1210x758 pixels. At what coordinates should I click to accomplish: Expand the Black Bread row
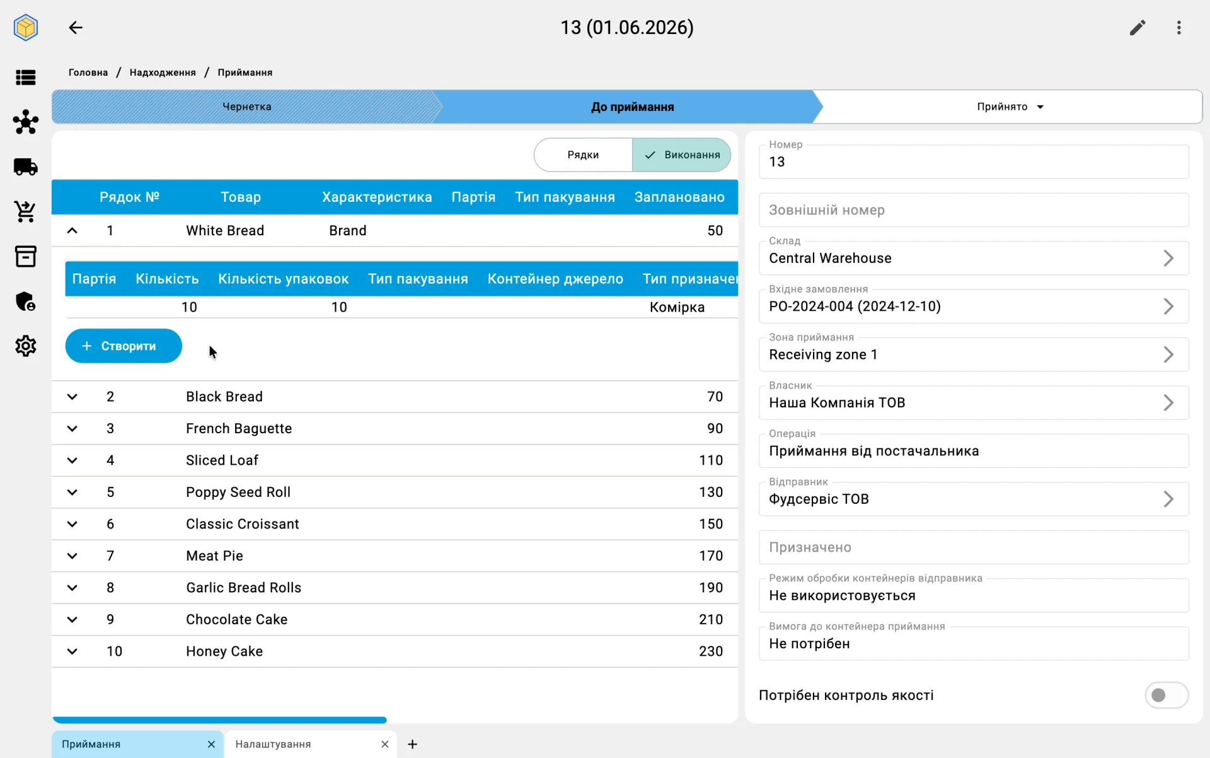(x=72, y=397)
